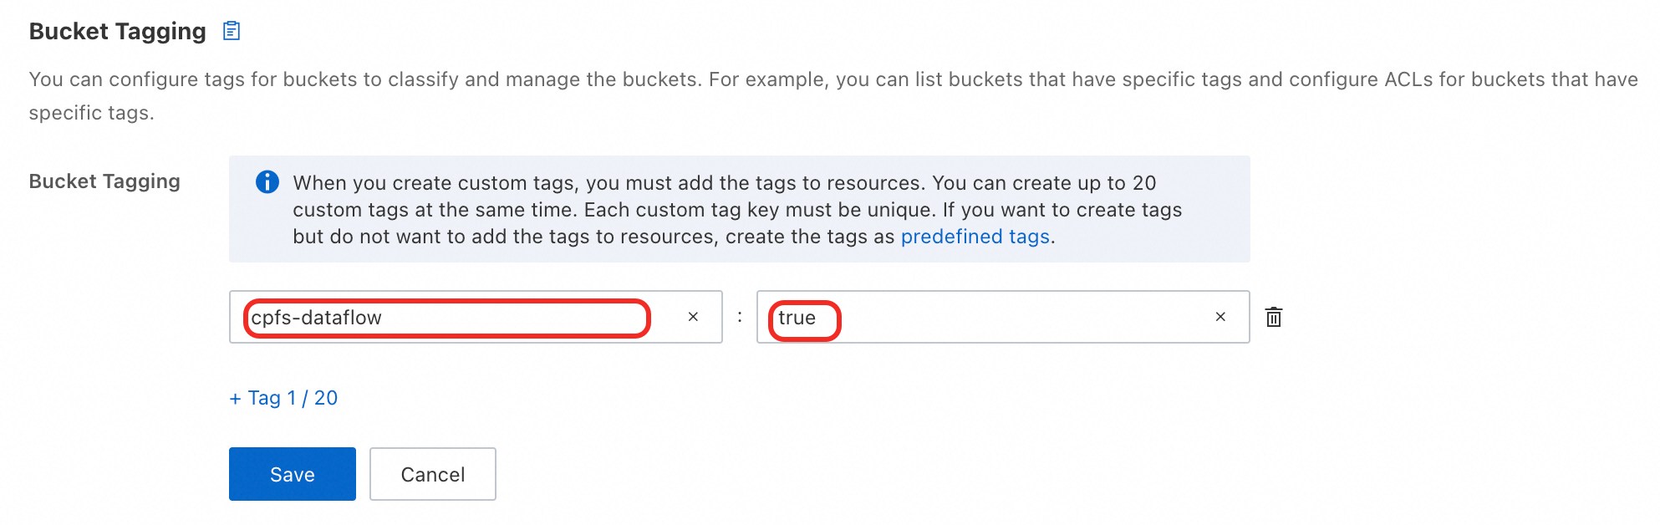
Task: Clear the true tag value field
Action: click(x=1220, y=317)
